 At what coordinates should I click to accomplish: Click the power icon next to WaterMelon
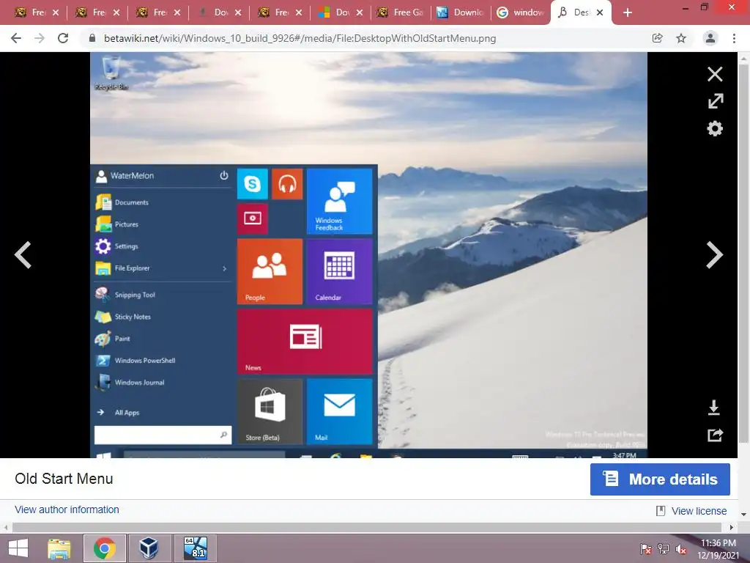coord(224,176)
